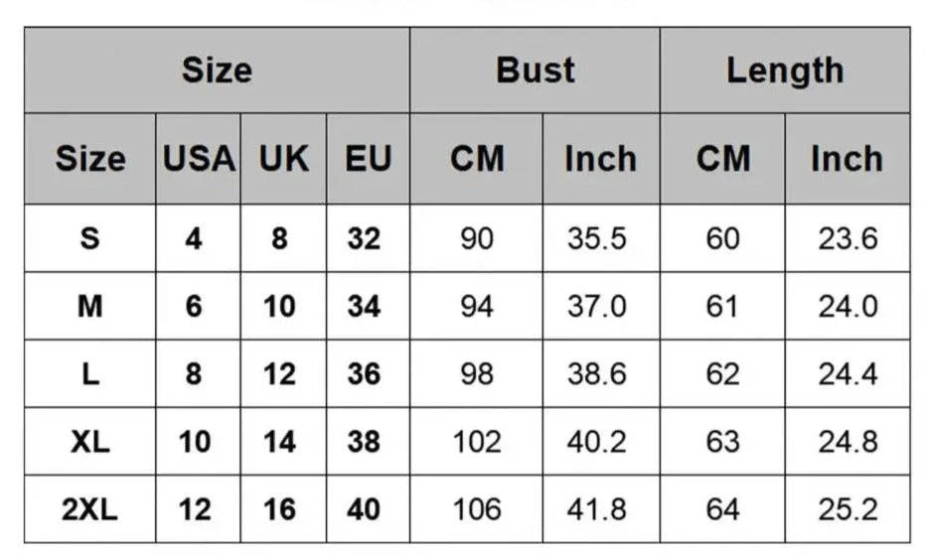This screenshot has width=926, height=556.
Task: Select the EU size 34 cell
Action: coord(365,307)
